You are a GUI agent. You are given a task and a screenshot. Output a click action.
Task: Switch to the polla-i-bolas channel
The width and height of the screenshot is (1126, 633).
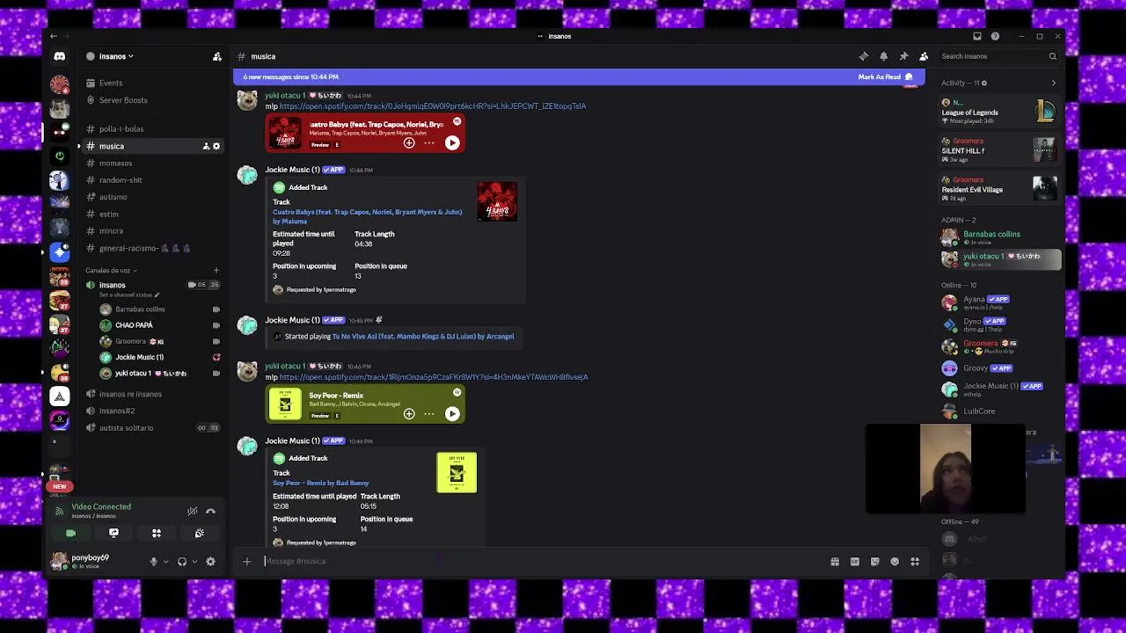(121, 129)
